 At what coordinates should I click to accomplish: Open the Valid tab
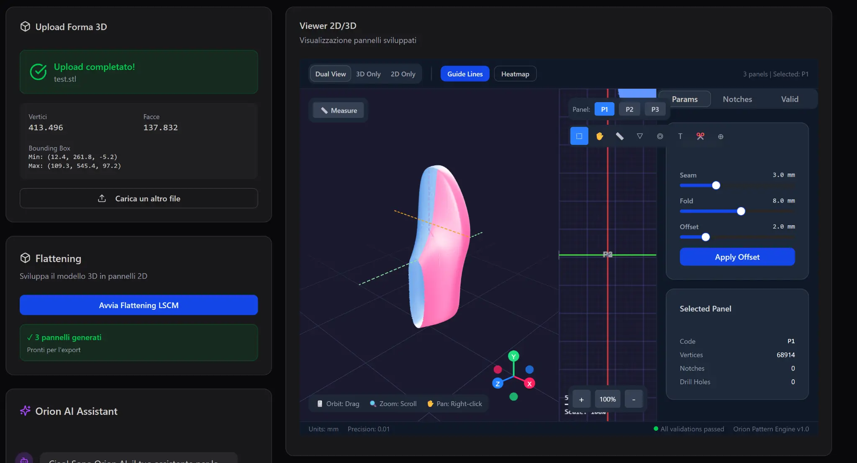[789, 99]
